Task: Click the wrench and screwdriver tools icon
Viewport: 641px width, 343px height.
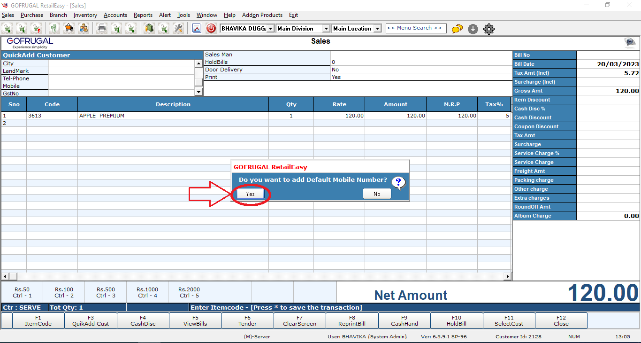Action: [x=178, y=28]
